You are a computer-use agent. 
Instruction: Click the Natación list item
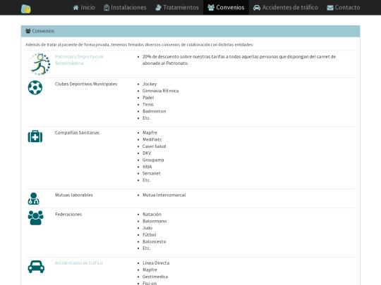coord(152,215)
